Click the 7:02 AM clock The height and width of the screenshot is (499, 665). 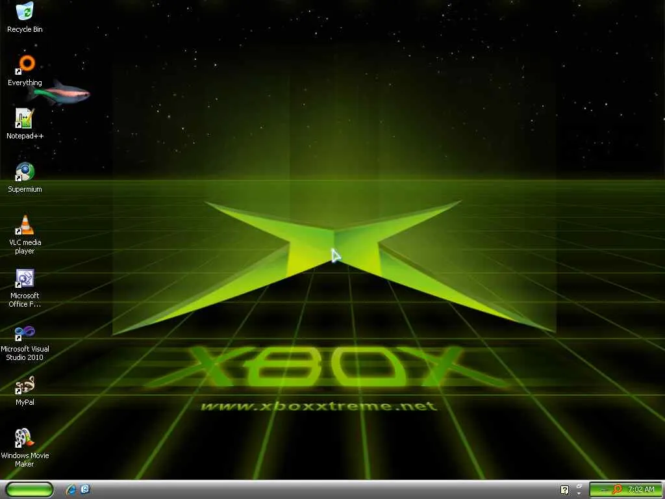point(641,490)
